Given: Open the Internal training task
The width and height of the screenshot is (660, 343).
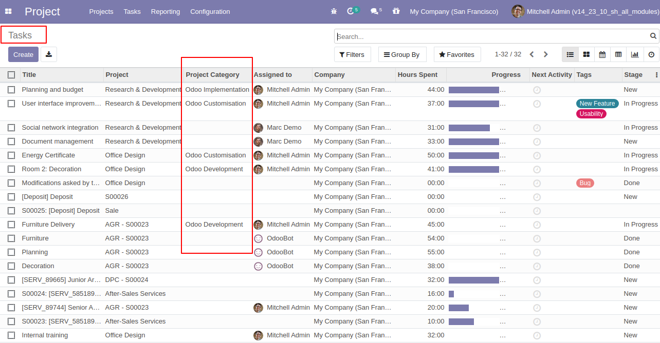Looking at the screenshot, I should point(45,335).
